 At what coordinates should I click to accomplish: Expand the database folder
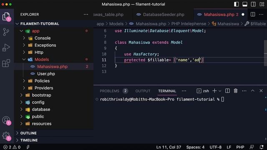pyautogui.click(x=54, y=110)
